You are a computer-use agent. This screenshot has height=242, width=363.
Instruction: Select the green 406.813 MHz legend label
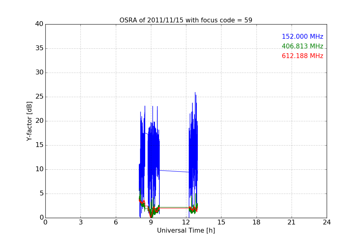tap(302, 46)
